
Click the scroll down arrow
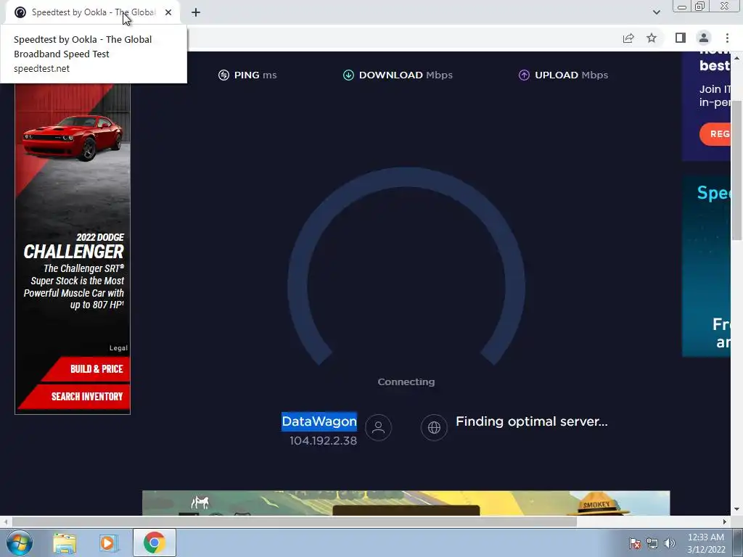(x=737, y=510)
